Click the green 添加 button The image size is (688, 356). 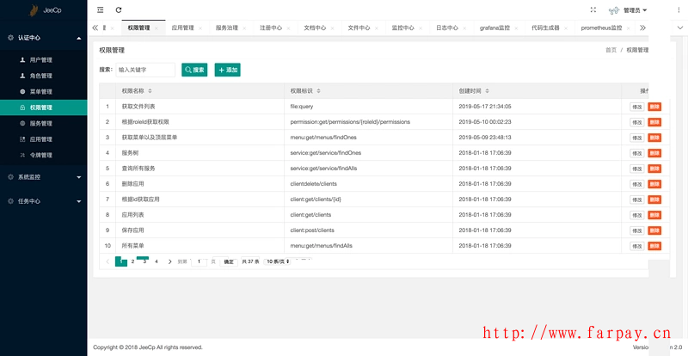pyautogui.click(x=228, y=70)
